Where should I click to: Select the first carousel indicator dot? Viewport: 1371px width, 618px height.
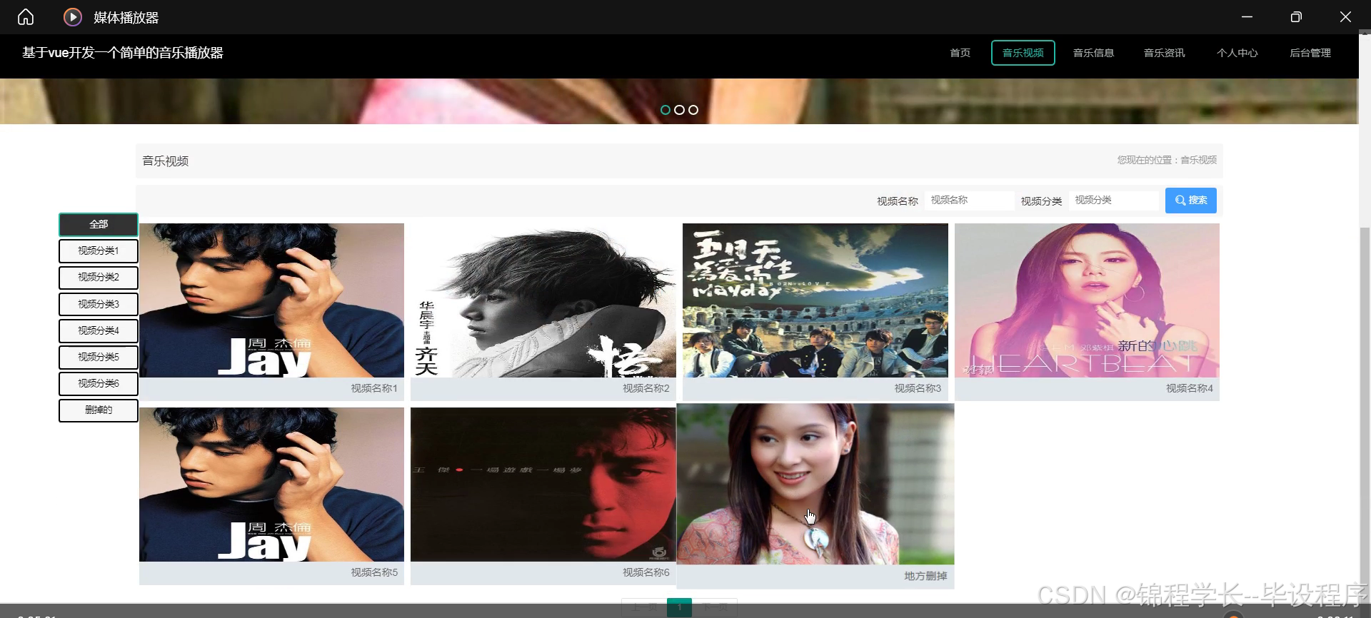click(x=666, y=110)
